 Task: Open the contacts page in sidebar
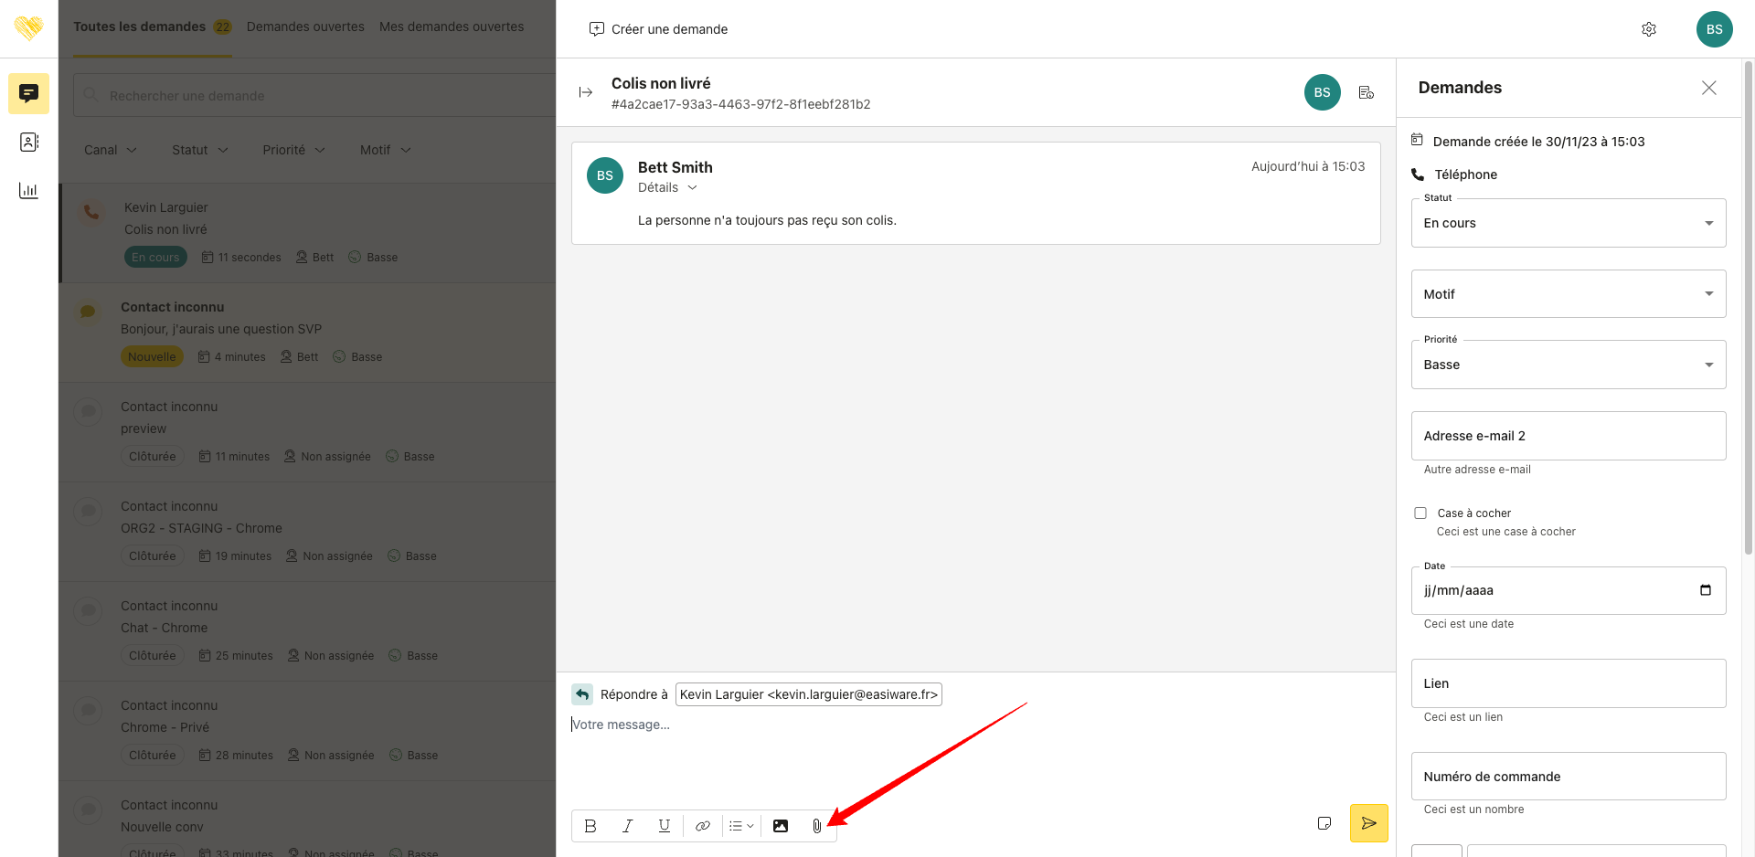[28, 142]
